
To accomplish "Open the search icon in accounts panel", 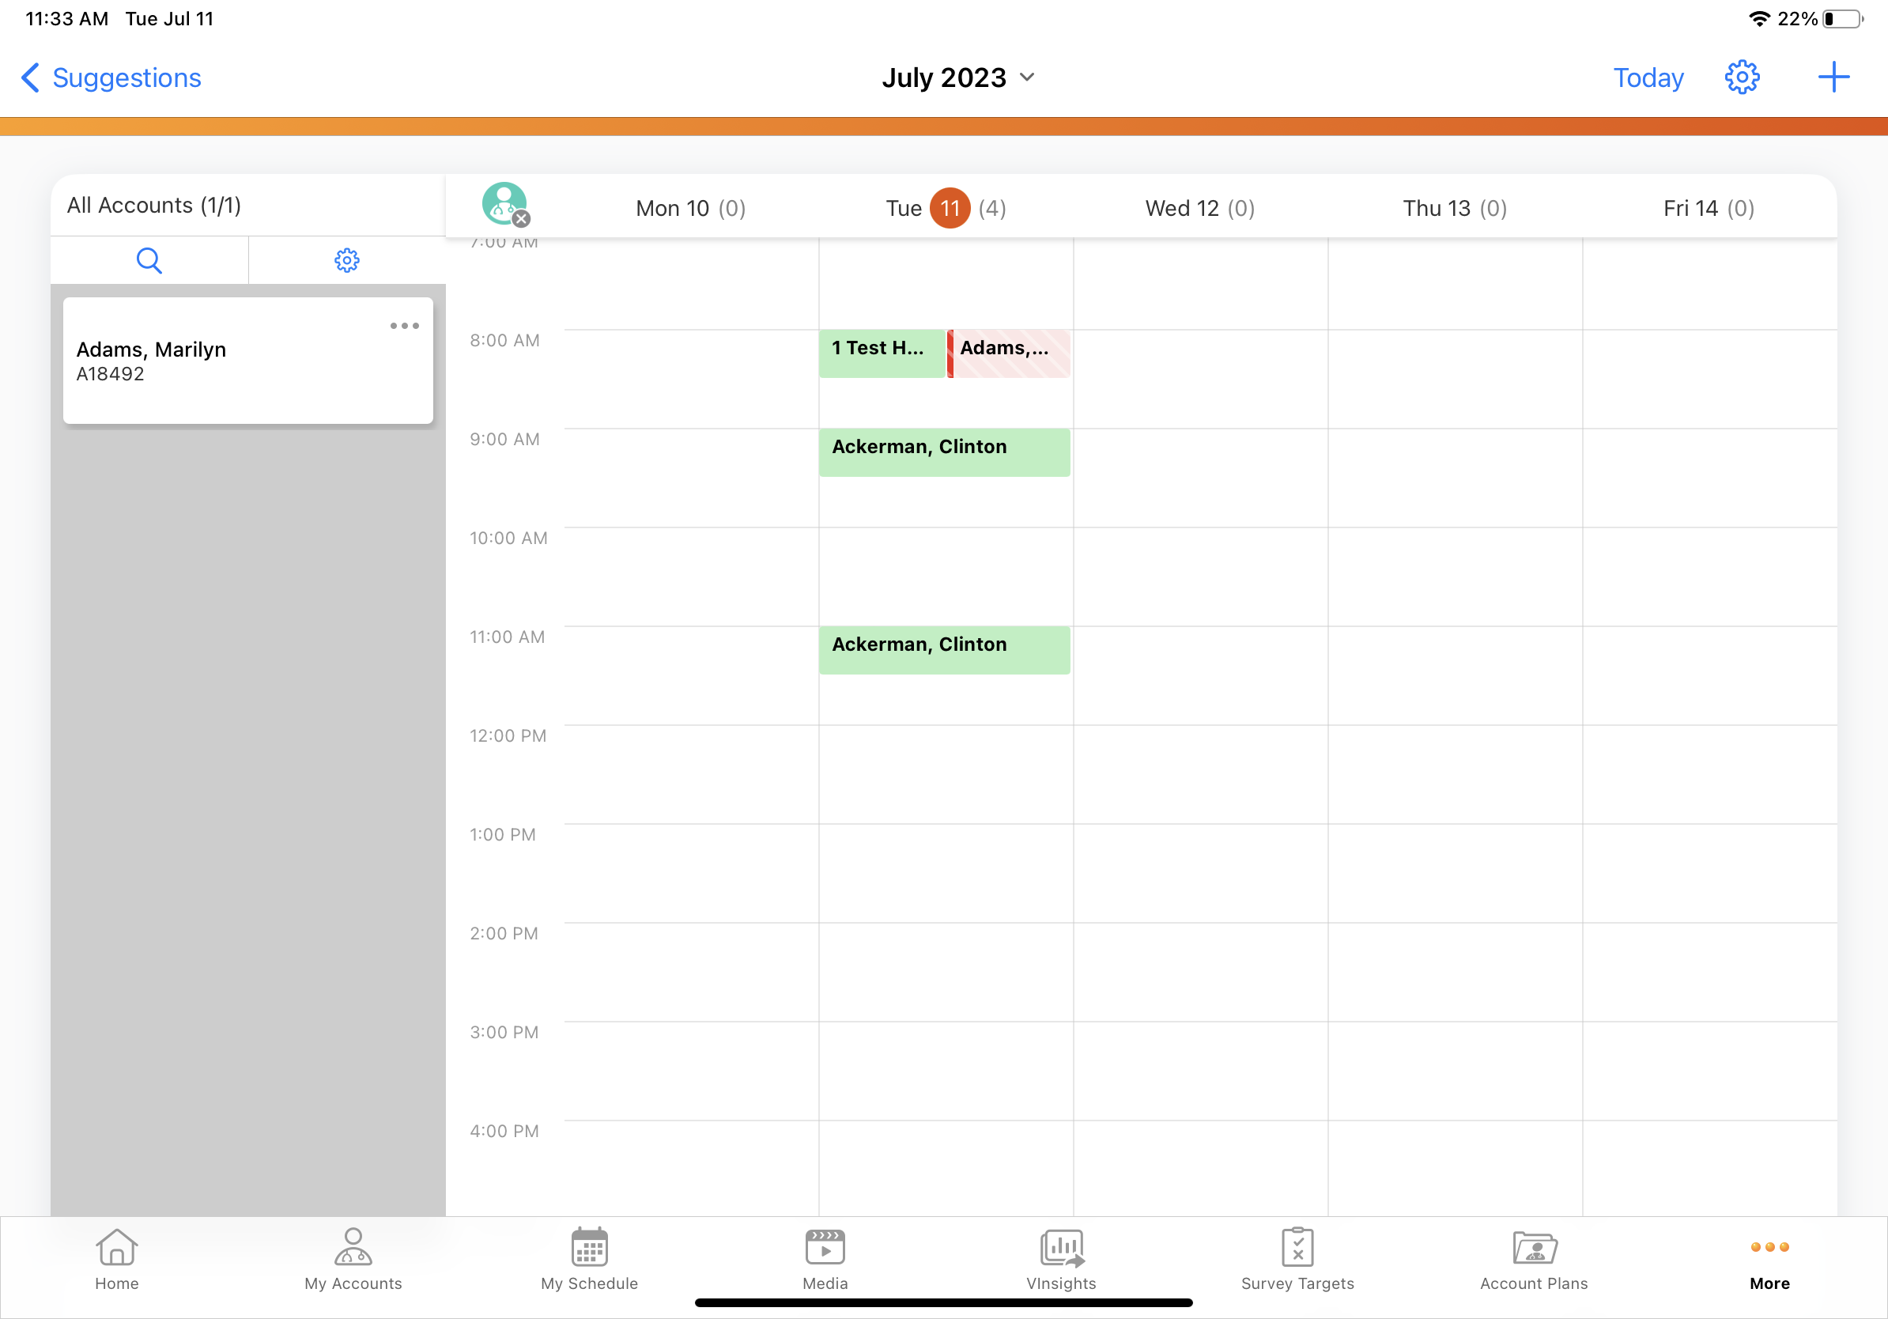I will tap(149, 261).
